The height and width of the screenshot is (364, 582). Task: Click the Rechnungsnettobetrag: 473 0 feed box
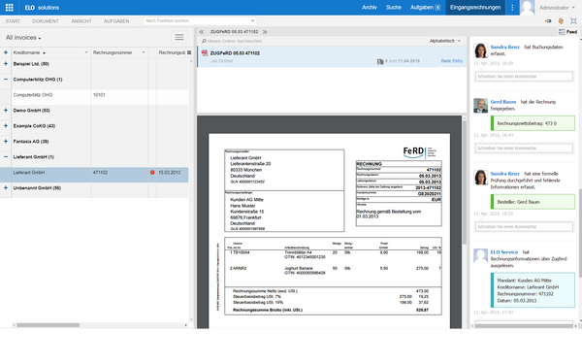coord(533,123)
